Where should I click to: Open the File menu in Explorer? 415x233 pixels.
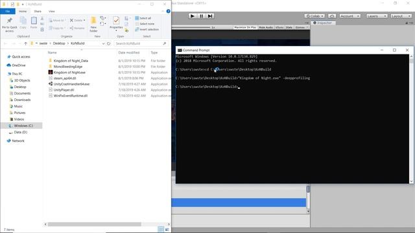tap(8, 12)
